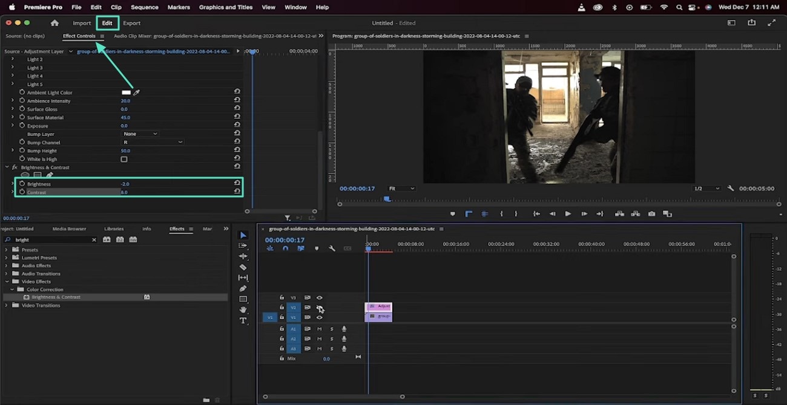Select the Ripple Edit tool
The image size is (787, 405).
pos(243,256)
